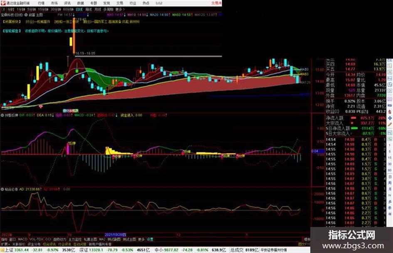This screenshot has height=253, width=393.
Task: Click the sidebar 年 period shortcut
Action: [x=390, y=214]
